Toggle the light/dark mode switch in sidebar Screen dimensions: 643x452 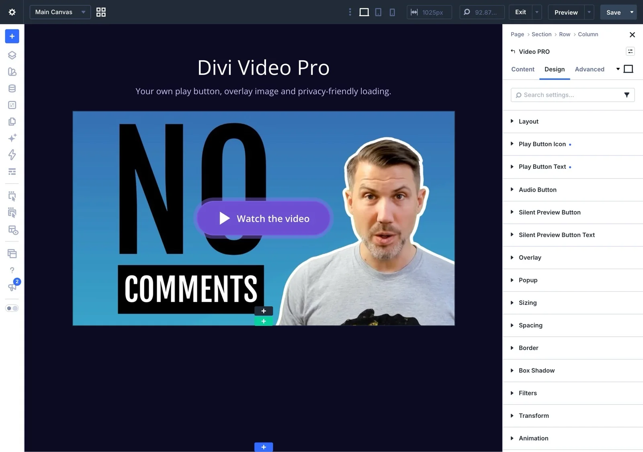pyautogui.click(x=12, y=308)
